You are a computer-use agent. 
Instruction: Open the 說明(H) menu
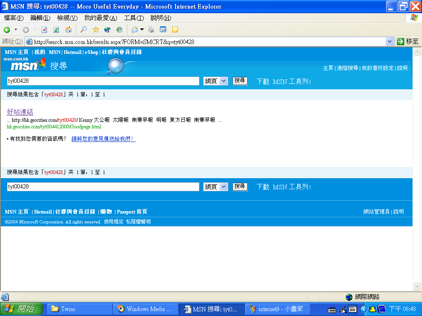pyautogui.click(x=161, y=18)
